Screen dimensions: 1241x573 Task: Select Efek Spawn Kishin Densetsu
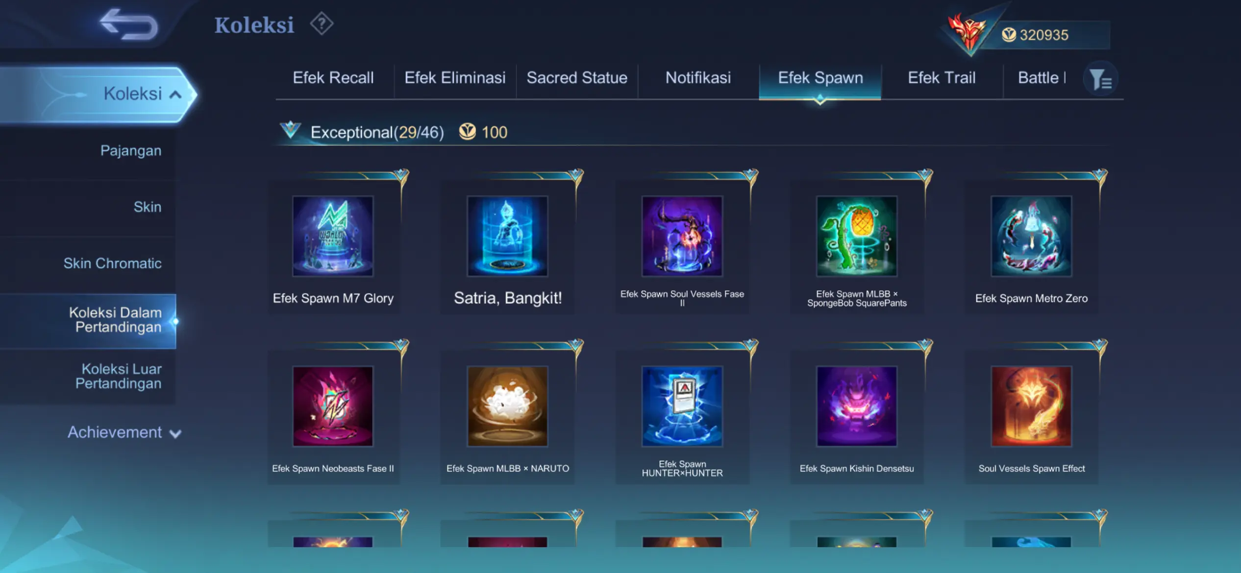(857, 406)
